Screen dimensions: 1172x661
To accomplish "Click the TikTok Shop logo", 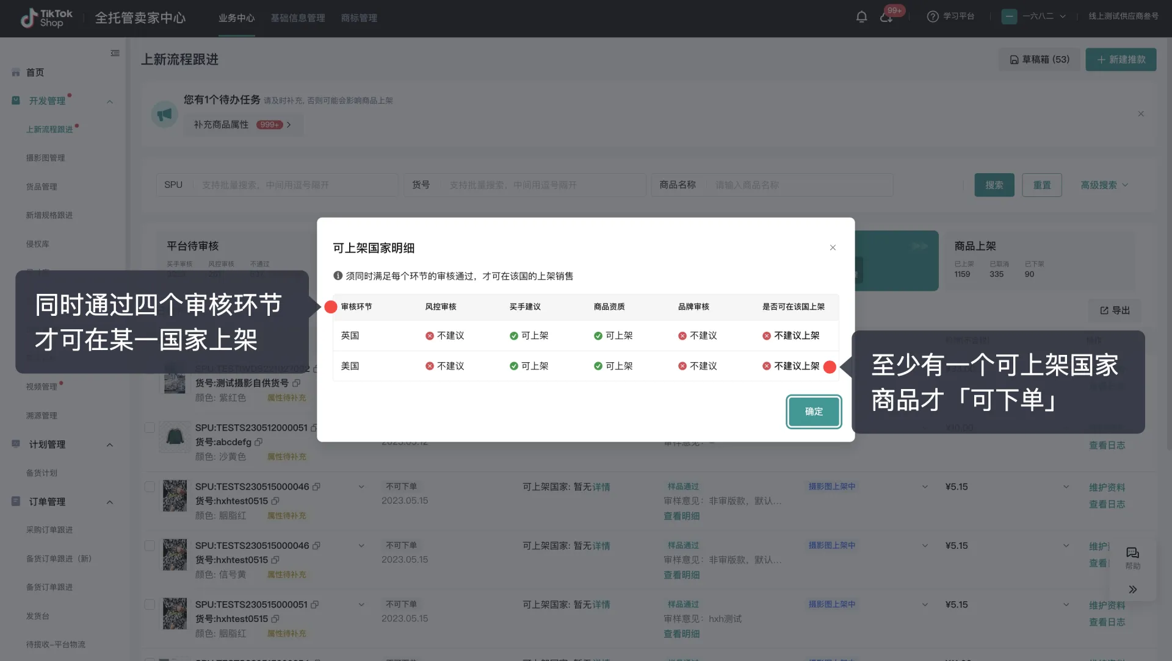I will (x=46, y=18).
